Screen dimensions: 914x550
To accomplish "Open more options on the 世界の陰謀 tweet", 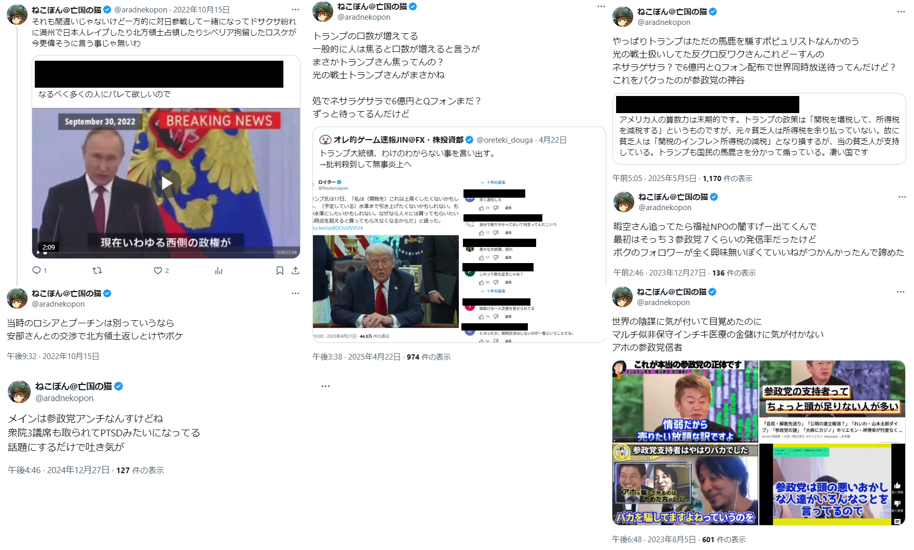I will click(901, 292).
